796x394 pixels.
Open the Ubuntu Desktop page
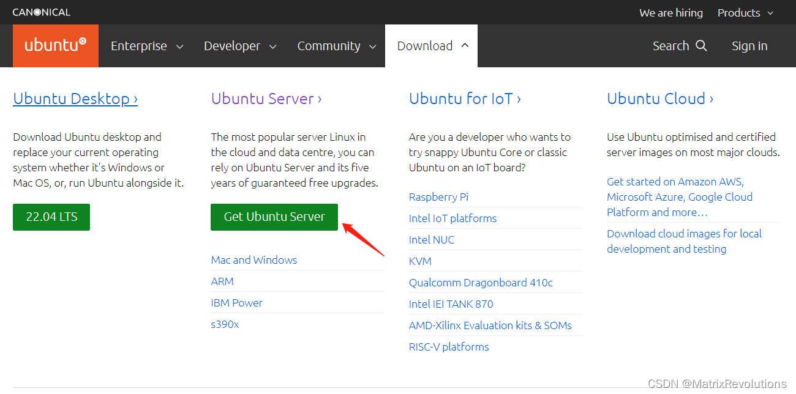[x=75, y=98]
